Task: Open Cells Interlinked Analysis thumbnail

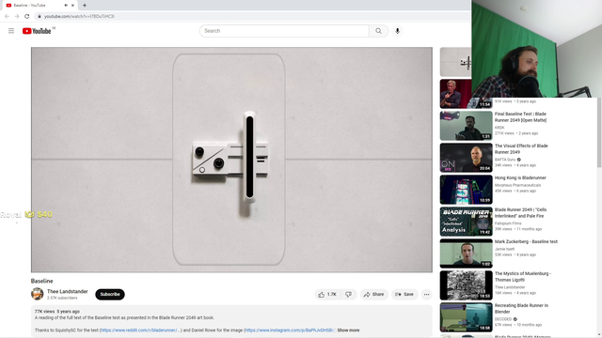Action: coord(467,222)
